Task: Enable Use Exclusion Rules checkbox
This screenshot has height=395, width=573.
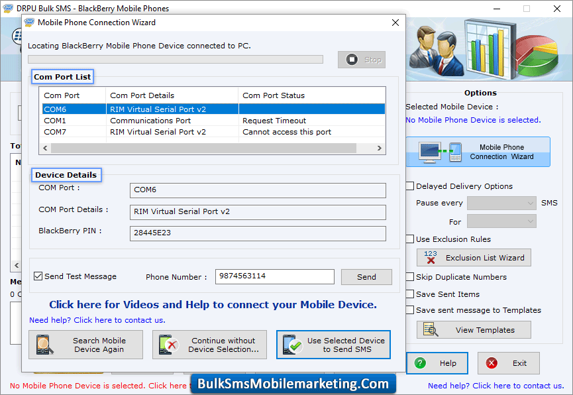Action: 410,239
